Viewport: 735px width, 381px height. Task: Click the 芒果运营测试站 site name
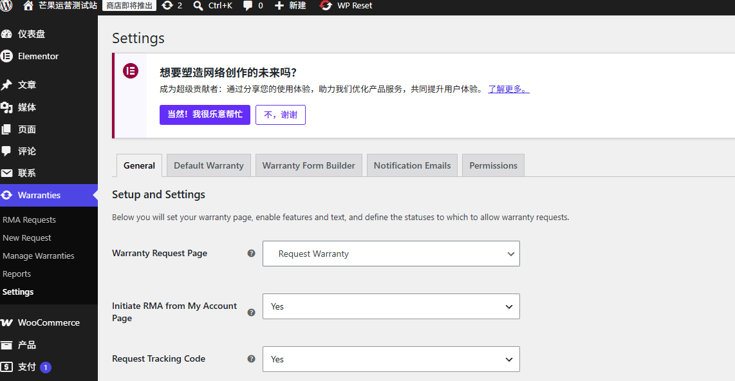click(x=68, y=6)
